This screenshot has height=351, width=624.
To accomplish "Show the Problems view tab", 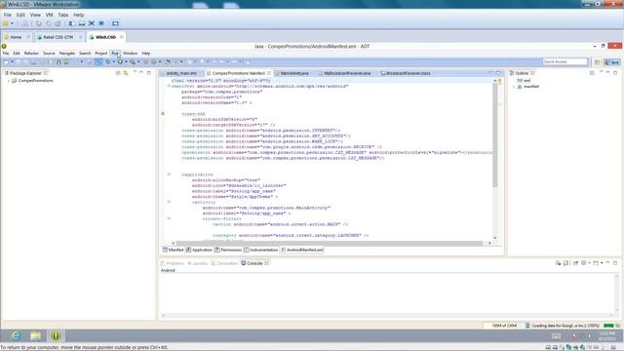I will tap(173, 263).
